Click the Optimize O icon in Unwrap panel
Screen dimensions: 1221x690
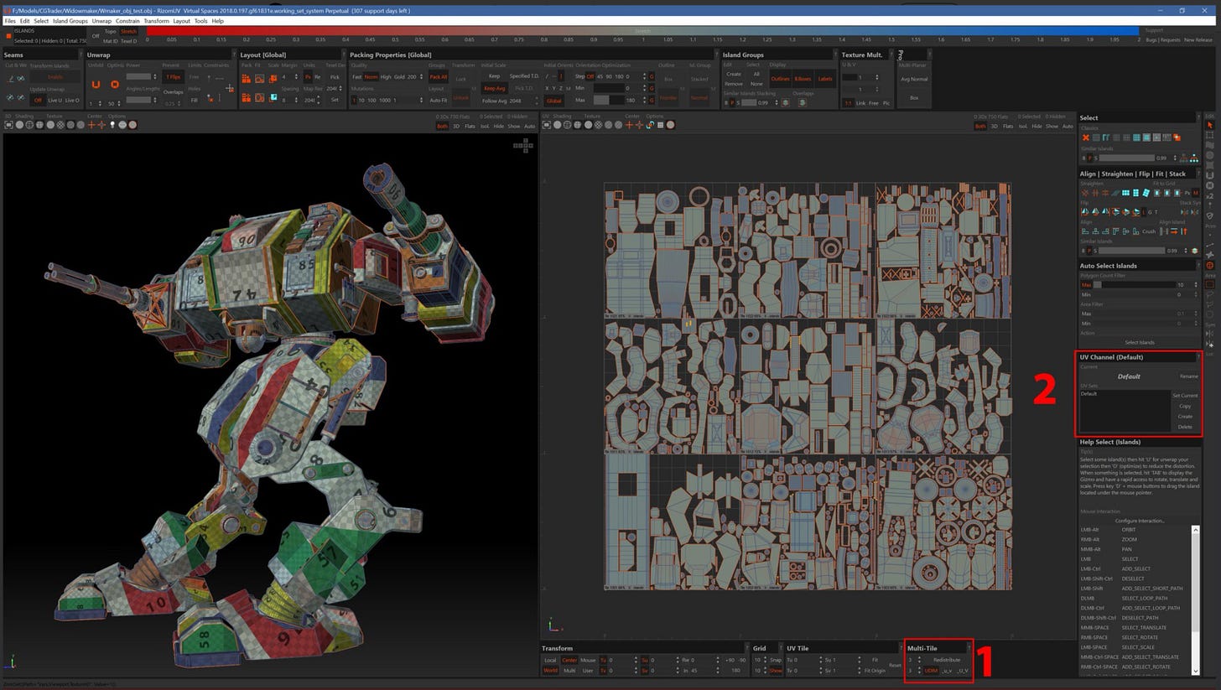coord(115,84)
